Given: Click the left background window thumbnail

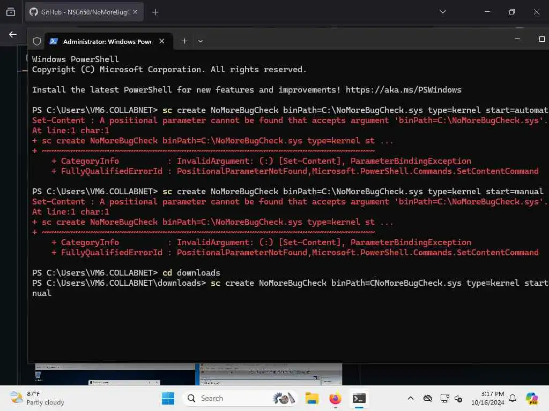Looking at the screenshot, I should pyautogui.click(x=115, y=374).
